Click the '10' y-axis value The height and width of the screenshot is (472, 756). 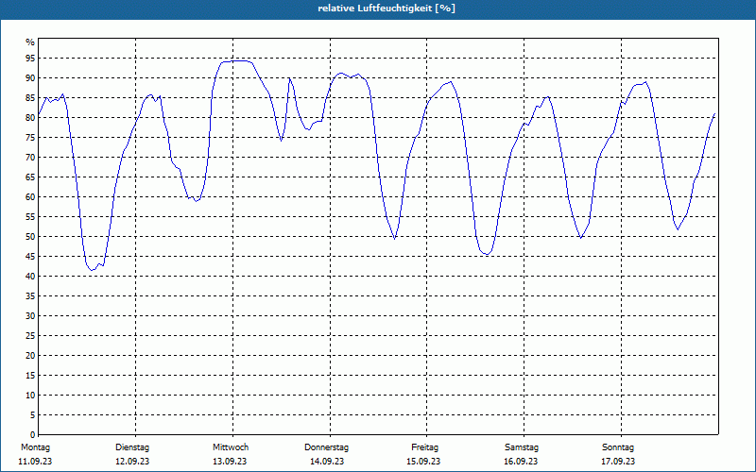[30, 395]
